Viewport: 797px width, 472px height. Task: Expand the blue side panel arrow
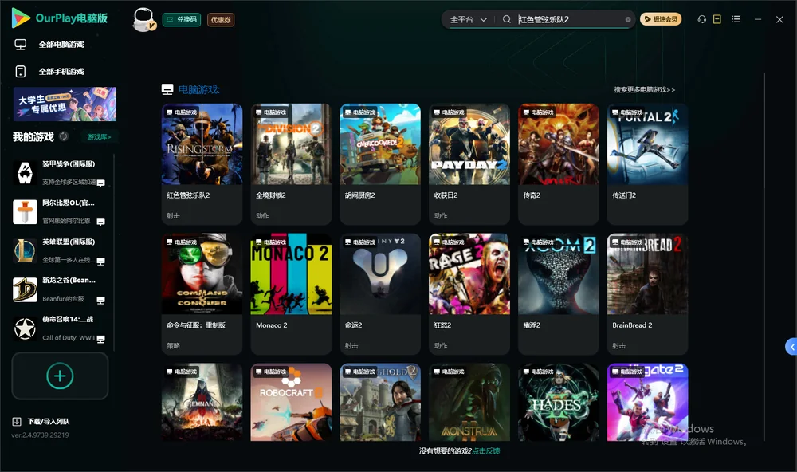pos(791,347)
